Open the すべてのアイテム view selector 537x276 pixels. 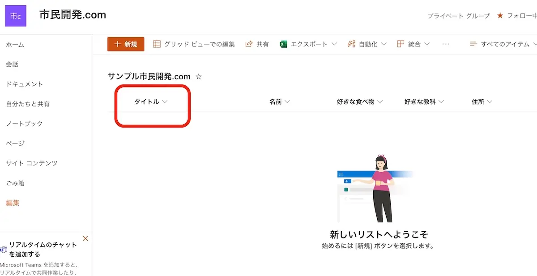click(x=503, y=44)
